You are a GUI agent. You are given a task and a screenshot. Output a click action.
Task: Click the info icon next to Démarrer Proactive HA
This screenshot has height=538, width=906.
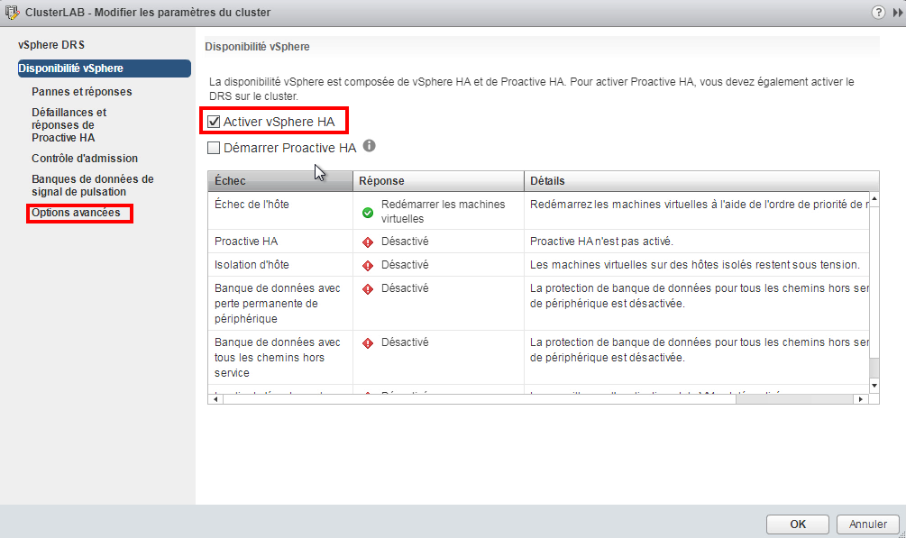(370, 146)
